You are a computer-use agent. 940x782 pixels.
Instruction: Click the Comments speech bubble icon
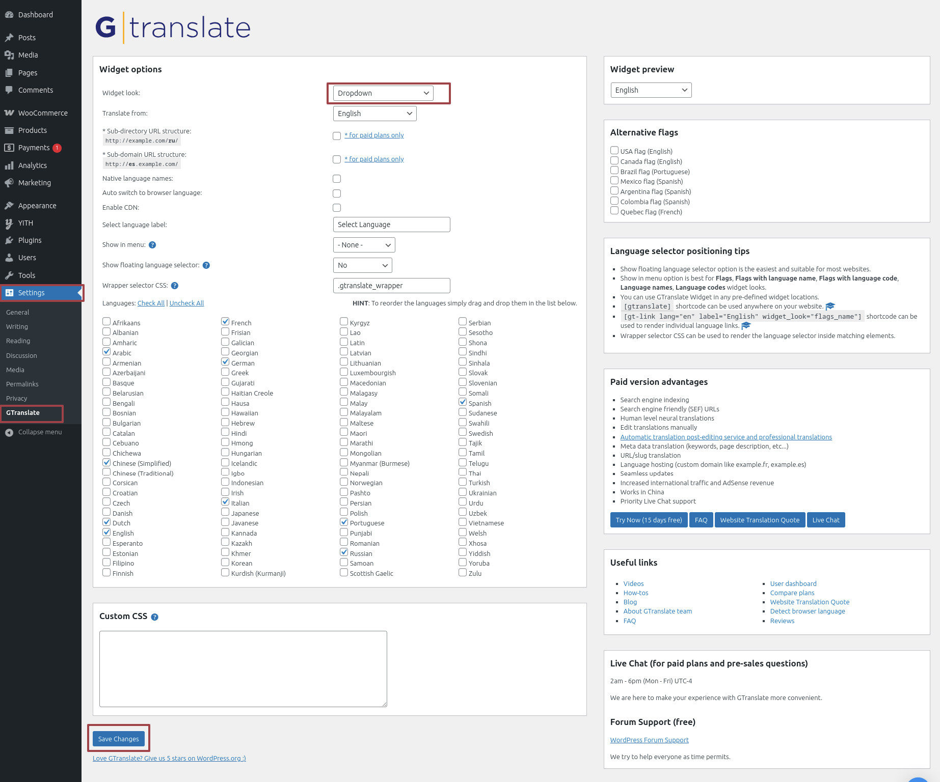coord(9,90)
